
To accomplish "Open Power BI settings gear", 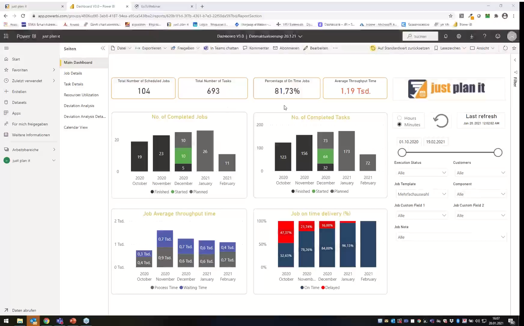I will [459, 36].
